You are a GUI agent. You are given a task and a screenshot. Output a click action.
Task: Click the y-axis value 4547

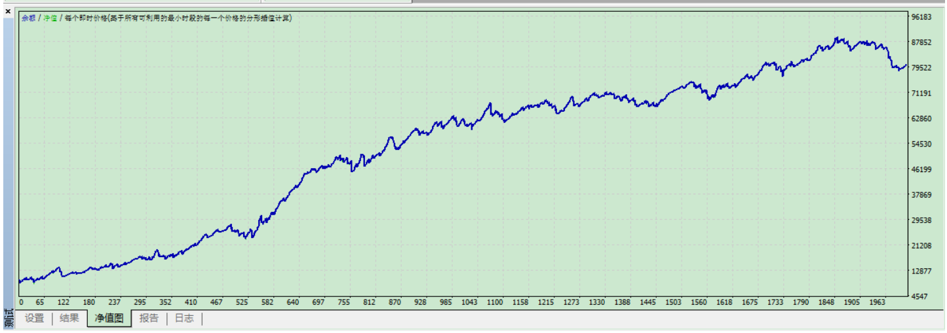pyautogui.click(x=921, y=296)
